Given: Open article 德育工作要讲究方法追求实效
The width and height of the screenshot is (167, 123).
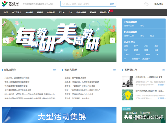Looking at the screenshot, I should coord(17,82).
